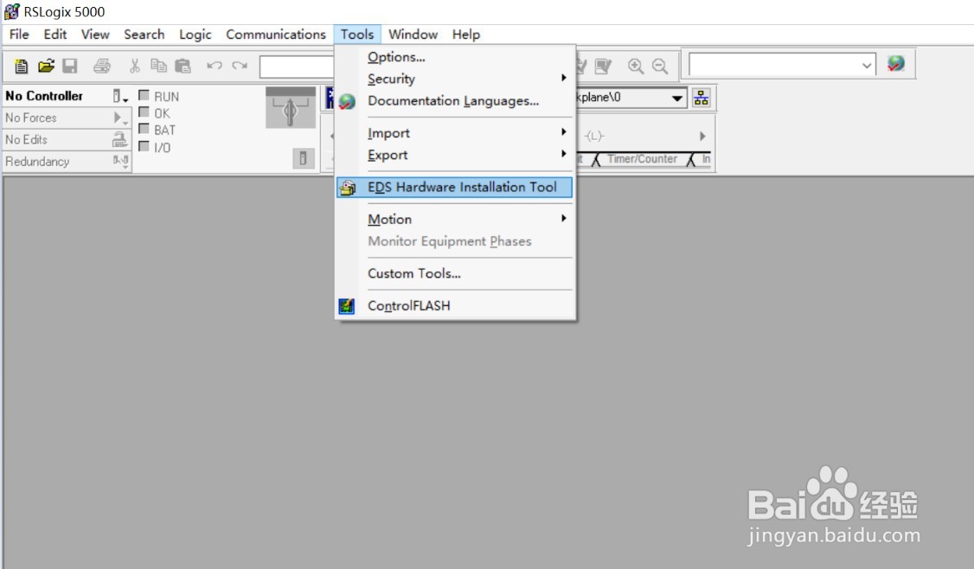
Task: Toggle the I/O status indicator box
Action: 144,146
